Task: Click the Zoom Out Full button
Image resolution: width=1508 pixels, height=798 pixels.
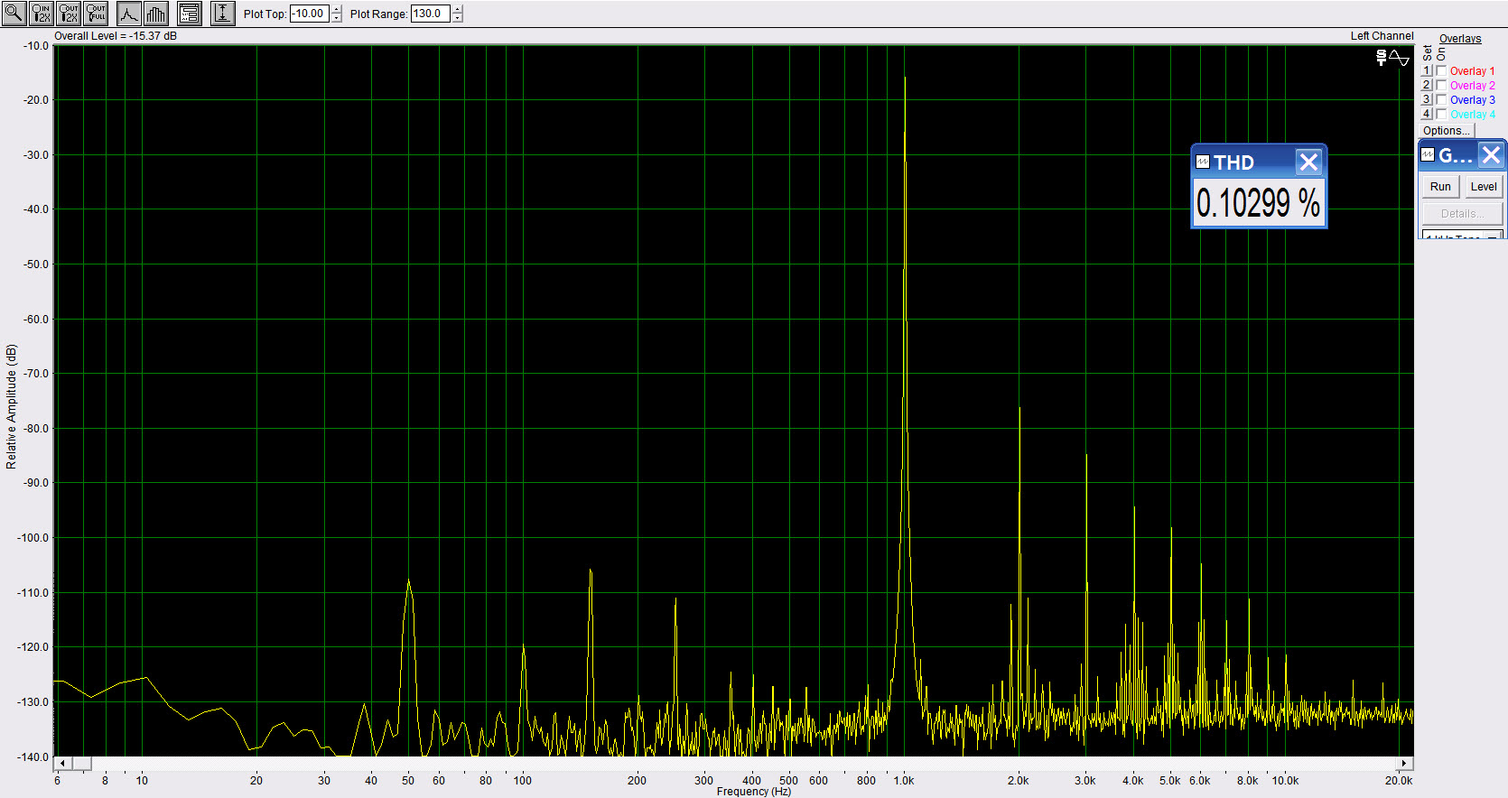Action: pyautogui.click(x=96, y=14)
